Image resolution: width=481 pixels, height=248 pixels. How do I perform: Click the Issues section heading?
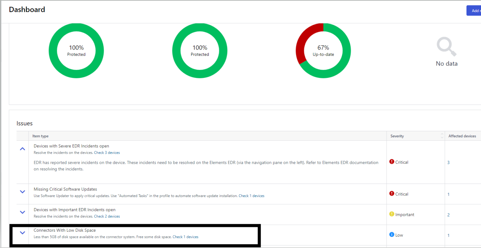(25, 123)
